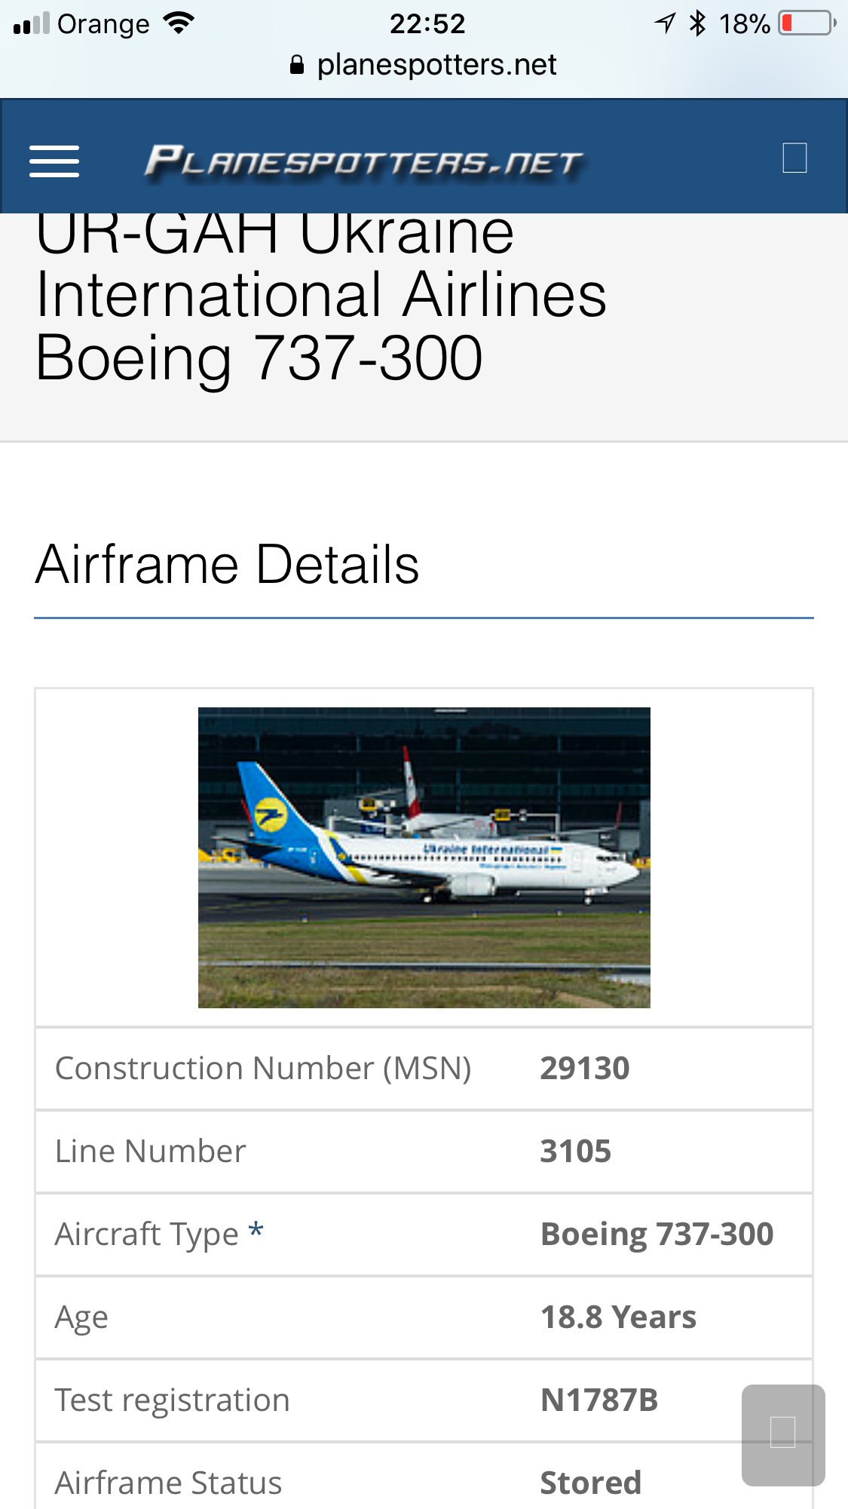848x1509 pixels.
Task: Select the construction number 29130
Action: click(x=585, y=1069)
